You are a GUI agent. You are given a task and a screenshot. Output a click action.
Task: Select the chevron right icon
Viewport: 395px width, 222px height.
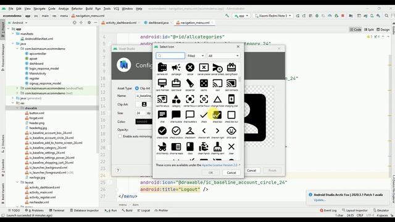tap(217, 131)
